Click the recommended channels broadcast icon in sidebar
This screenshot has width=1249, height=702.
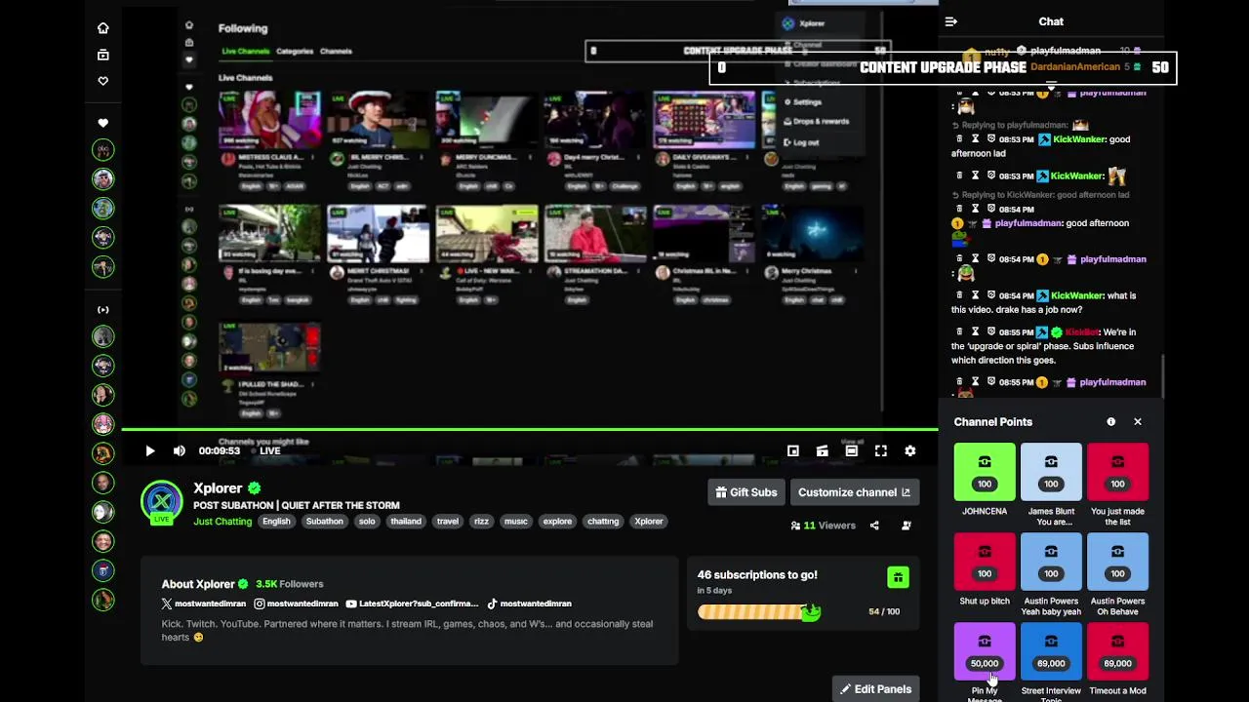click(103, 310)
